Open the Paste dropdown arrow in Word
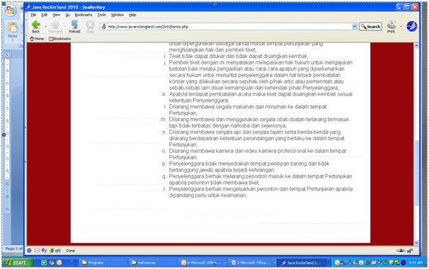This screenshot has height=269, width=429. point(13,40)
